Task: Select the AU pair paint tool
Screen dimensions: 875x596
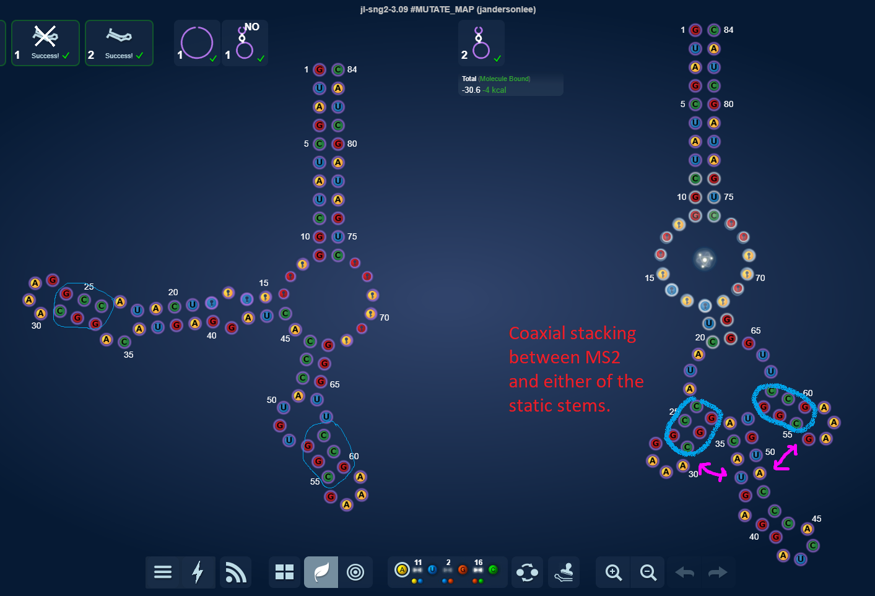Action: pos(417,572)
